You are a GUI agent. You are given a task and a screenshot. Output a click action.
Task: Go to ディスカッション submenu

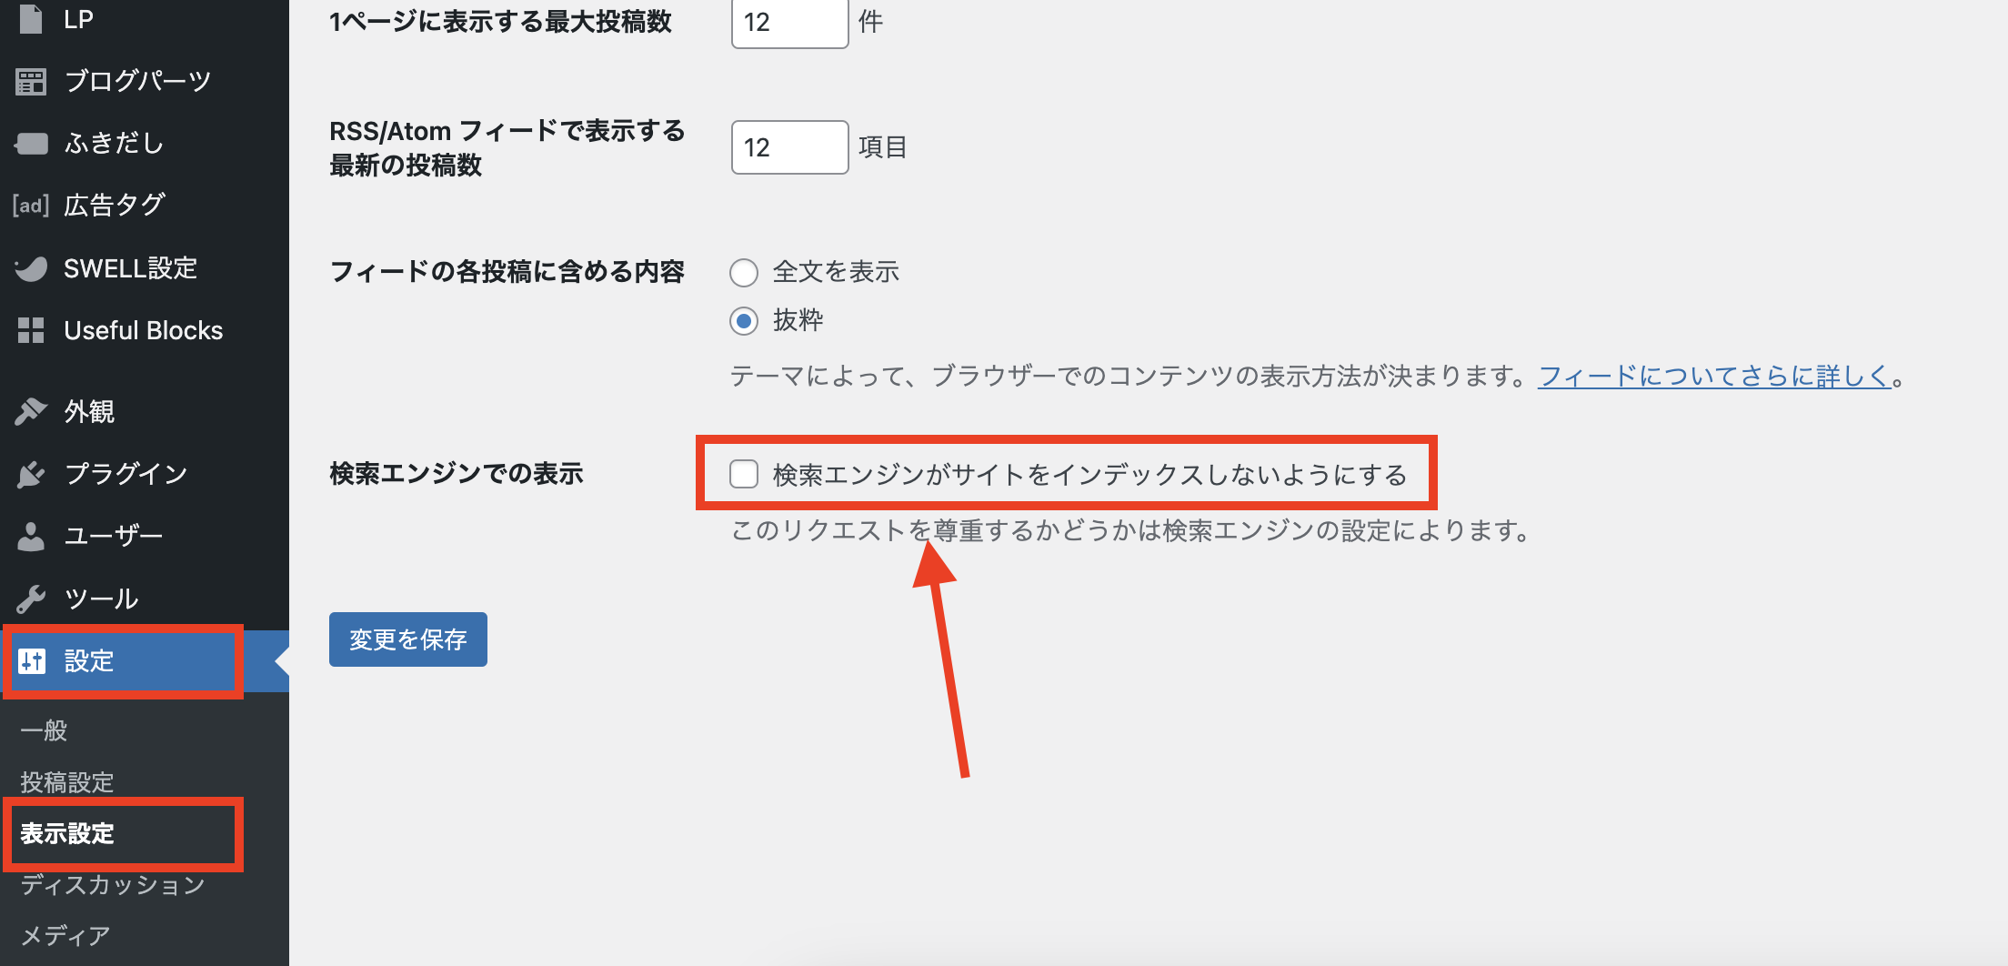click(x=113, y=885)
